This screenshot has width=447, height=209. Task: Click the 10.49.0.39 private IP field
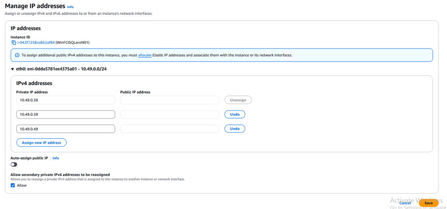coord(65,115)
